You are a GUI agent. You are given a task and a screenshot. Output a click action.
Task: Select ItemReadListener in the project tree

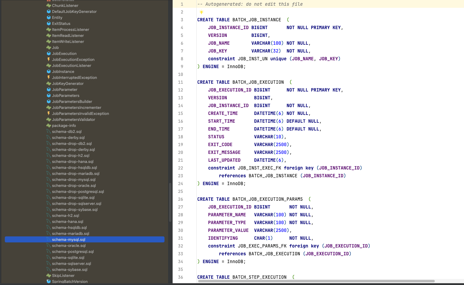pyautogui.click(x=68, y=35)
